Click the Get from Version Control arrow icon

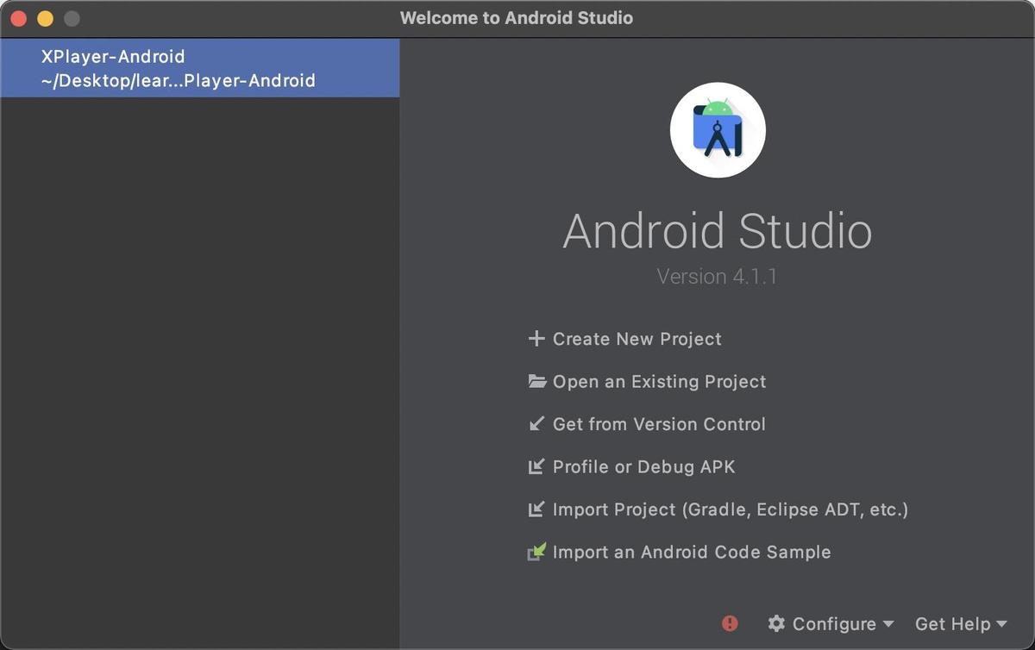pyautogui.click(x=536, y=424)
